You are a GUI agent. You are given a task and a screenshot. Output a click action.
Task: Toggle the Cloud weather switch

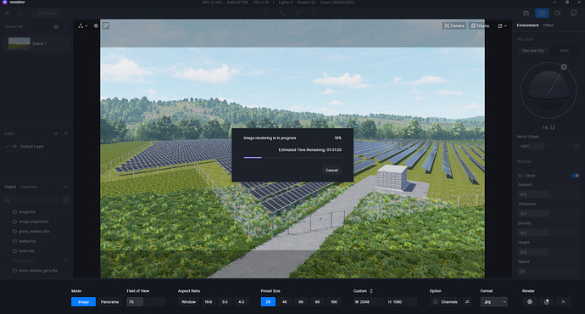[576, 176]
